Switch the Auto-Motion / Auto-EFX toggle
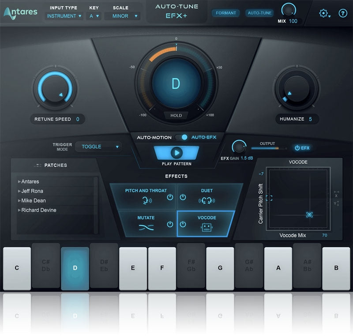 coord(181,137)
